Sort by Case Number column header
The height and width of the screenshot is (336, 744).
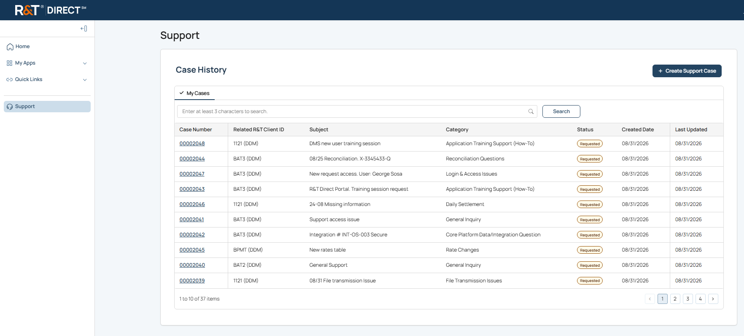click(x=196, y=130)
